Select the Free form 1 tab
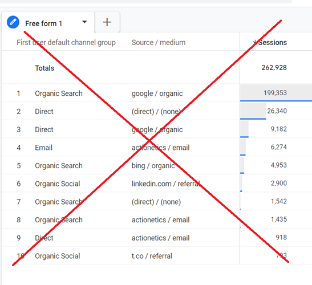 48,22
